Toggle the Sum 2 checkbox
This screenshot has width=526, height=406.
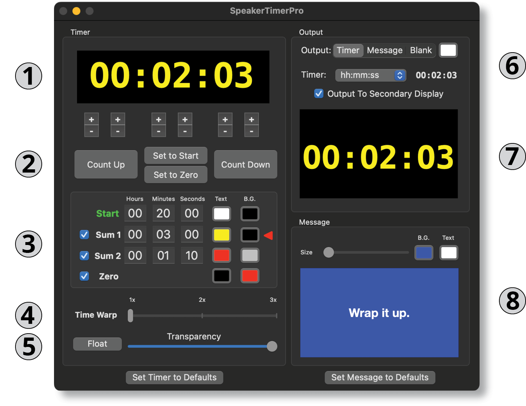pos(84,255)
